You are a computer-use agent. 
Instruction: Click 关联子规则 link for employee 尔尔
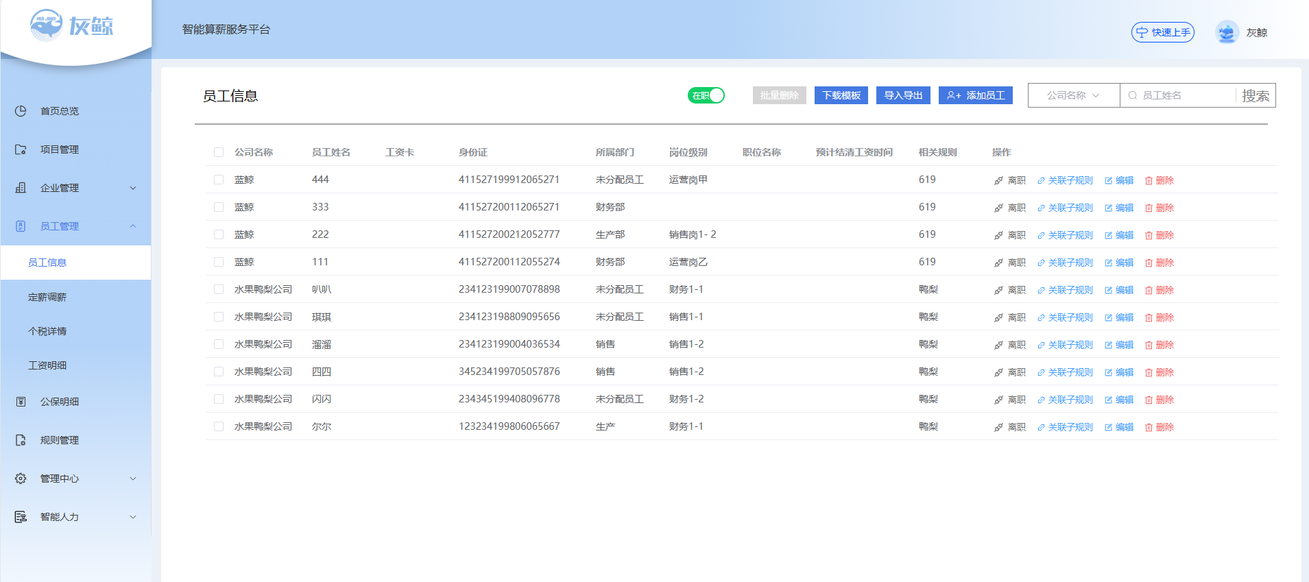[x=1066, y=427]
